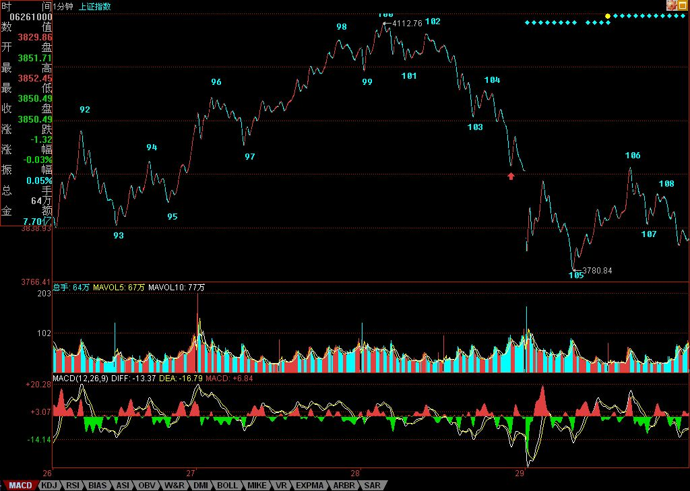Click the MACD(12,26,9) parameter label

81,378
